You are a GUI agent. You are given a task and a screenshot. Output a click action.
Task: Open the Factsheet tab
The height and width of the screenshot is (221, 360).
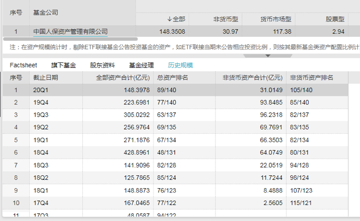click(x=23, y=66)
